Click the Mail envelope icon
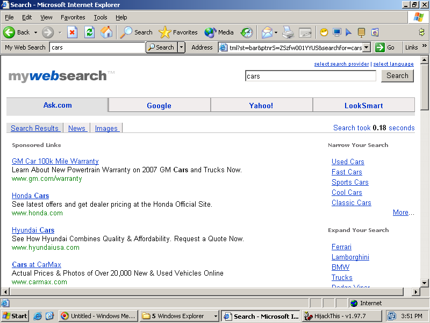Screen dimensions: 430x323 coord(267,32)
